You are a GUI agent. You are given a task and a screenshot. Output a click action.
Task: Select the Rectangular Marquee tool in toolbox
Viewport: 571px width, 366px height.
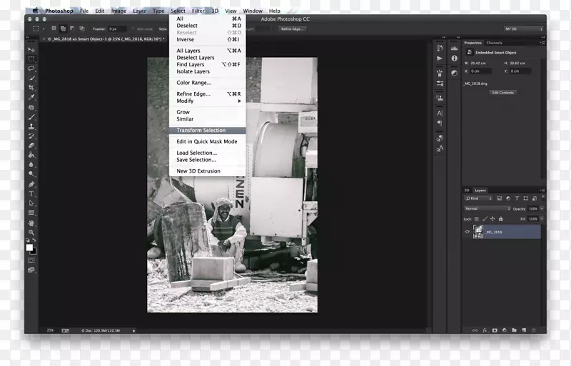pyautogui.click(x=31, y=59)
